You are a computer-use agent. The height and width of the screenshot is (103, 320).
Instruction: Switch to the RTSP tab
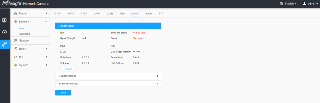(x=84, y=14)
